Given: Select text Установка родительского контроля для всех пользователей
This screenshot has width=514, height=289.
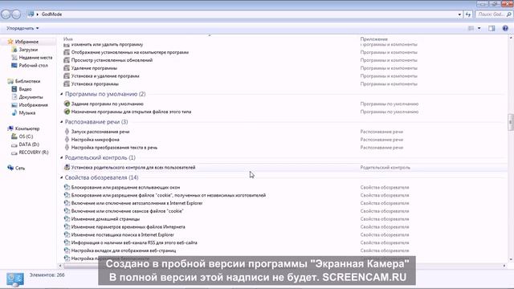Looking at the screenshot, I should (133, 167).
